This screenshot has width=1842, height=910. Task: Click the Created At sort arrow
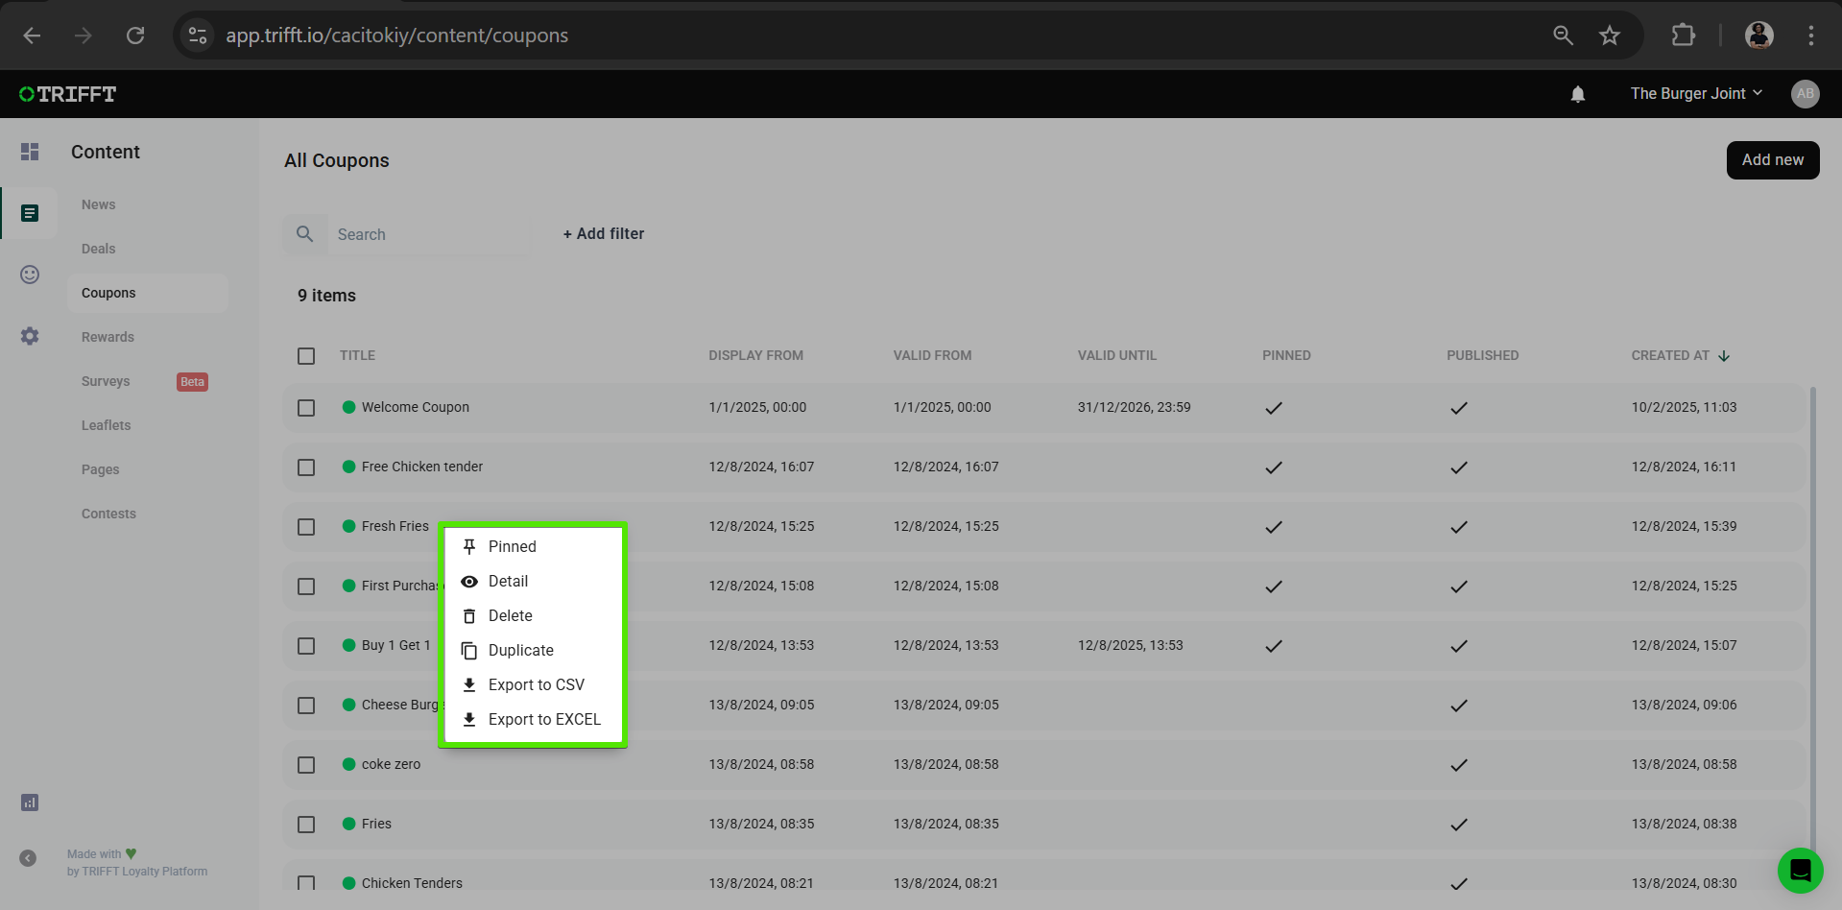1724,356
